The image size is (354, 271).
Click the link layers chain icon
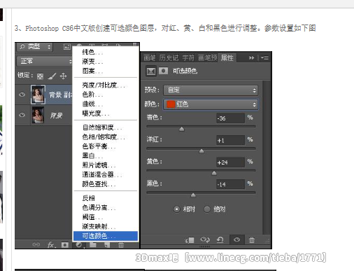tap(36, 244)
